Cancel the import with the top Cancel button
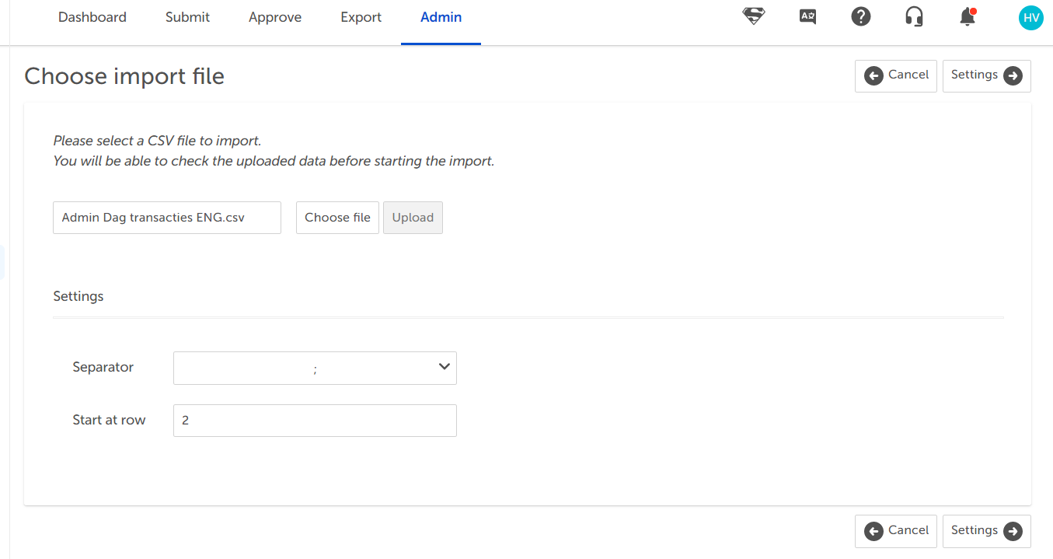Viewport: 1053px width, 559px height. pyautogui.click(x=895, y=75)
